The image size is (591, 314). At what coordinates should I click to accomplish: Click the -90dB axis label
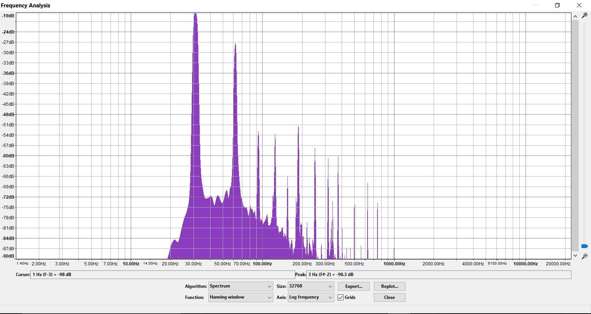coord(8,256)
